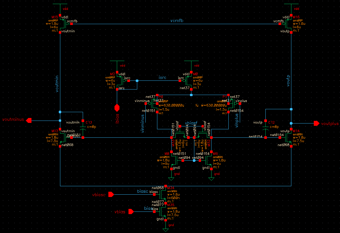Click the M0 PMOS transistor symbol
This screenshot has height=233, width=340.
(x=189, y=81)
